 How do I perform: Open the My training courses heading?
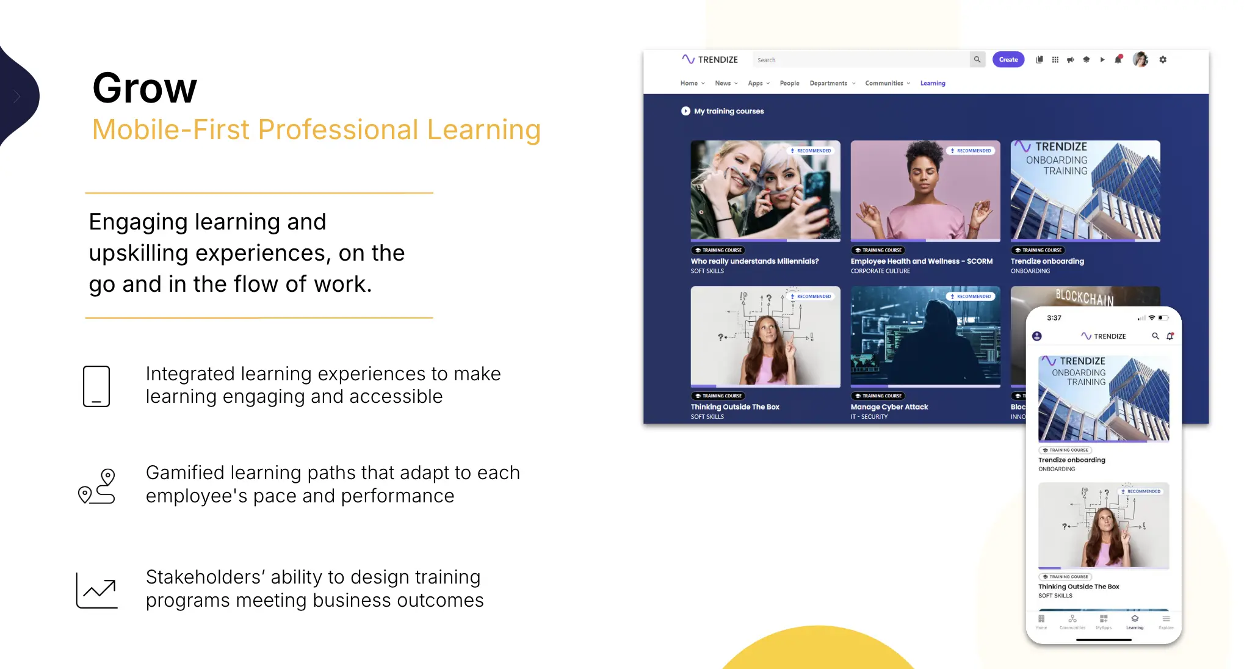(729, 111)
